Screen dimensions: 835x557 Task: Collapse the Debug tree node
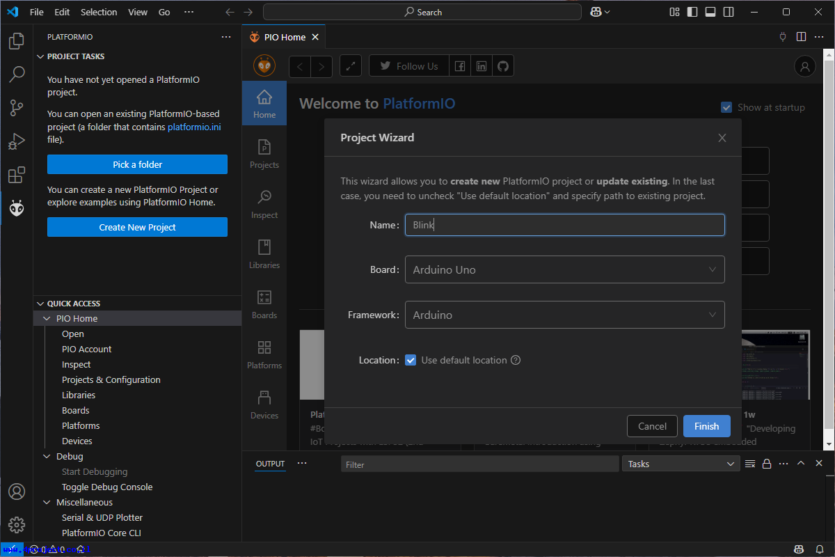pos(47,456)
